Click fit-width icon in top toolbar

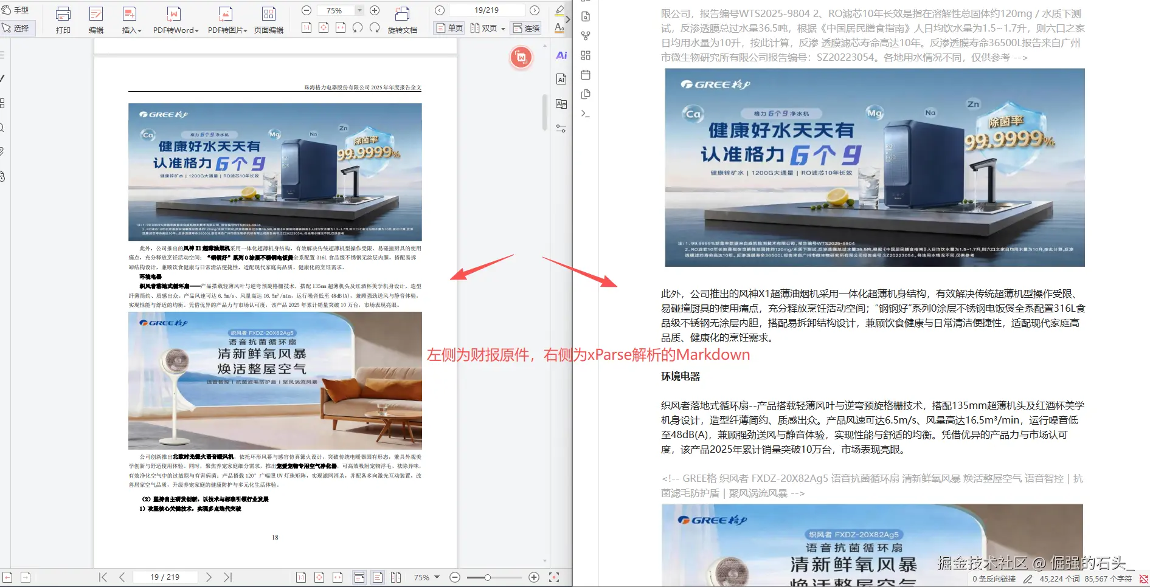[x=341, y=28]
